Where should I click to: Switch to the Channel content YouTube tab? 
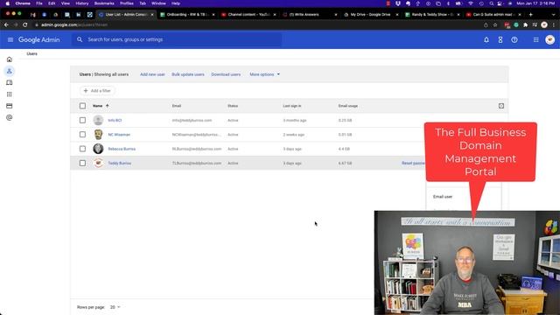tap(248, 15)
